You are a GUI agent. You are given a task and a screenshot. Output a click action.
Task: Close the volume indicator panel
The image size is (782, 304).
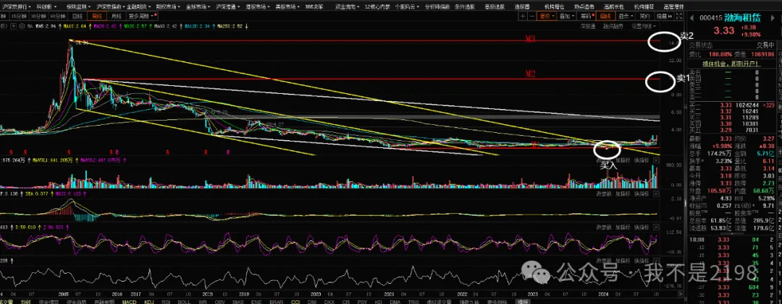(656, 160)
